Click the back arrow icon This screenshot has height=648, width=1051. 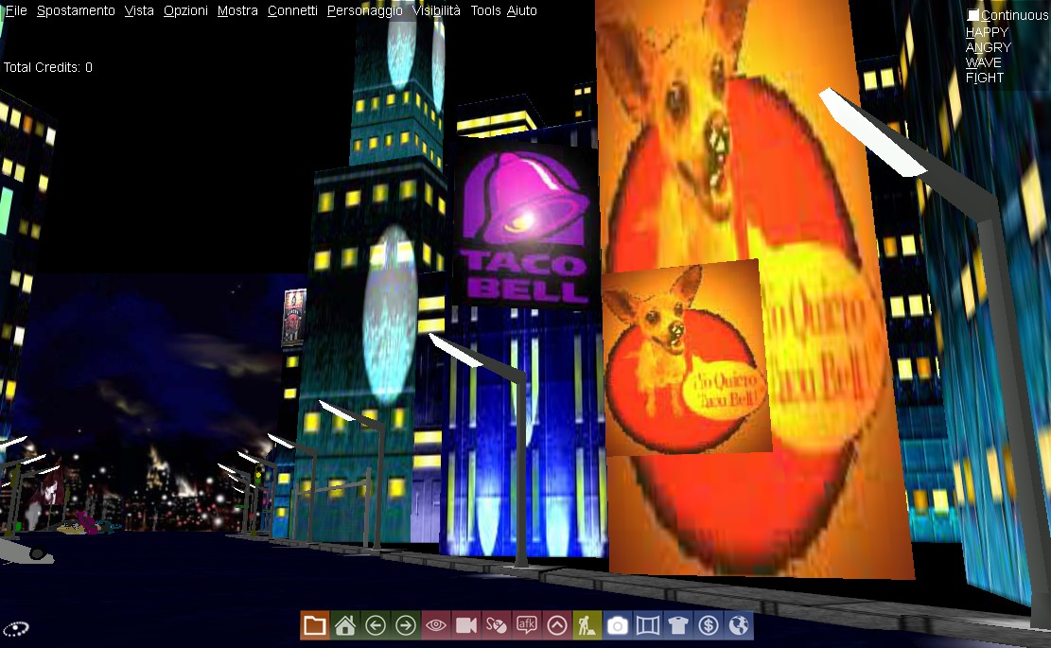376,625
